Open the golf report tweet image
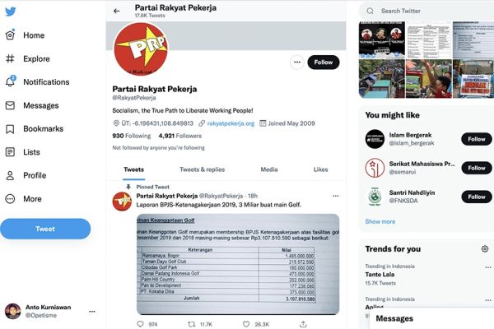494x329 pixels. point(238,264)
